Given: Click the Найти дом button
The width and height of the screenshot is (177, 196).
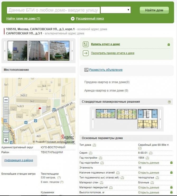Looking at the screenshot, I should (x=154, y=10).
